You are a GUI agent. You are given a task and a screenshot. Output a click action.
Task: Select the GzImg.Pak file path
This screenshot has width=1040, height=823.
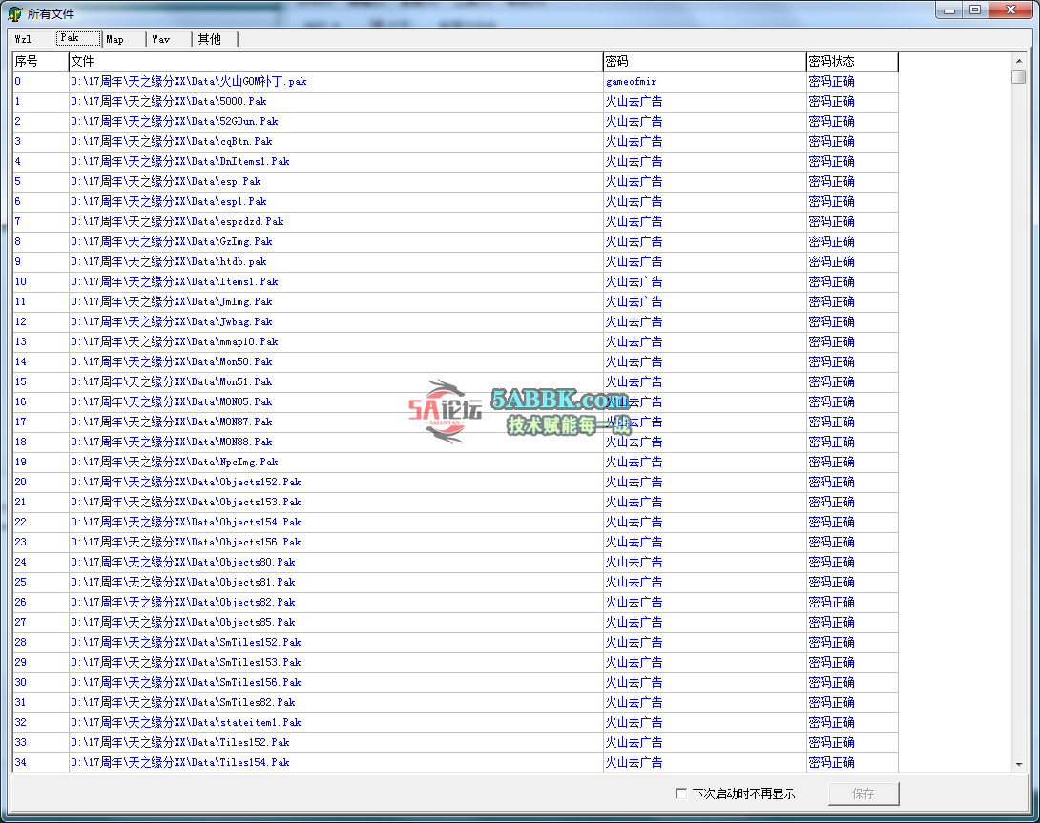pyautogui.click(x=172, y=241)
